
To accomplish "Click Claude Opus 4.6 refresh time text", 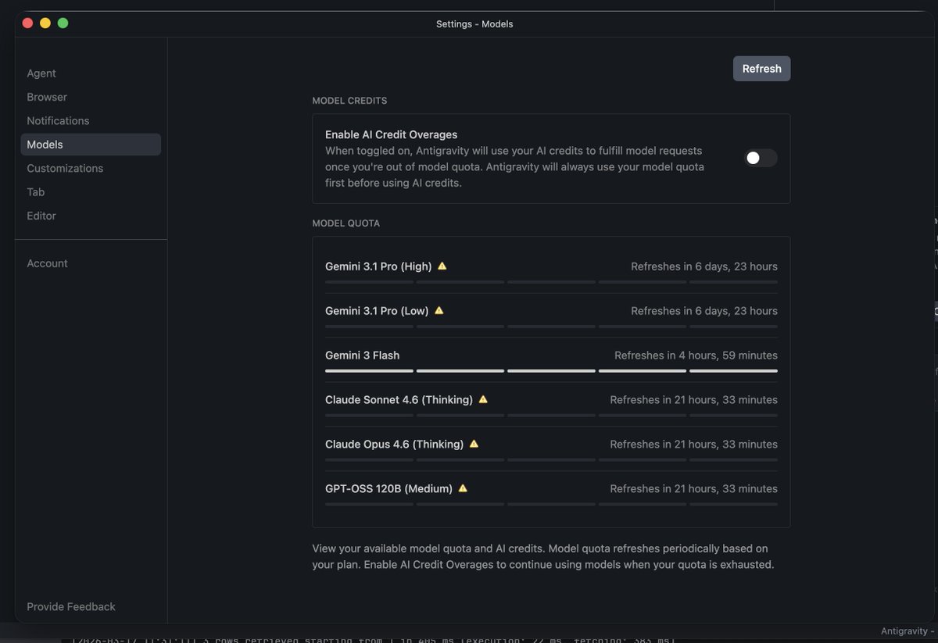I will point(693,445).
